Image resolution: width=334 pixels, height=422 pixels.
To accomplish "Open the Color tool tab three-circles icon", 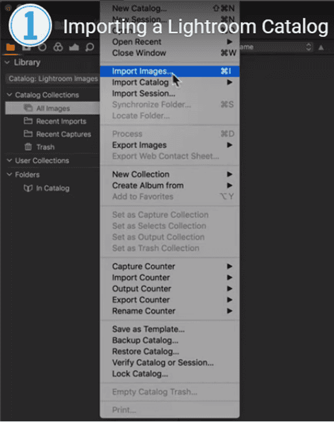I will [58, 47].
